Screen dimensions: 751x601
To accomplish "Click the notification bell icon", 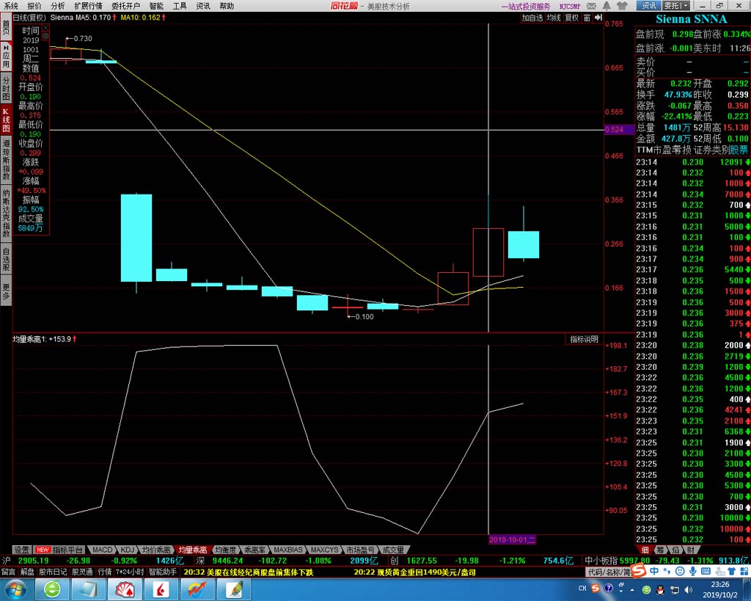I will click(607, 6).
